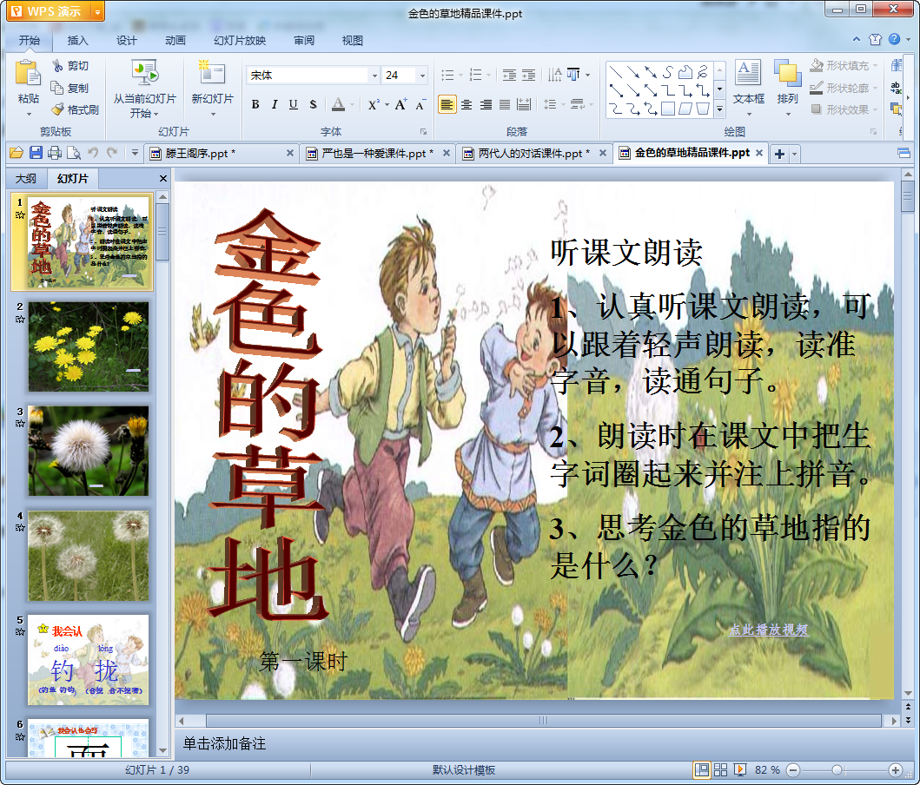Redo the last action

tap(112, 153)
